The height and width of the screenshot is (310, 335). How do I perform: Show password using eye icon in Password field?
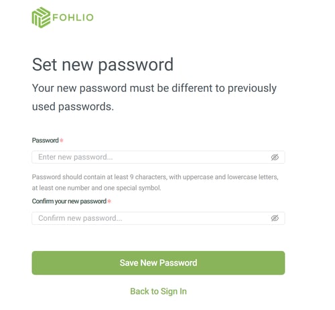[x=275, y=157]
